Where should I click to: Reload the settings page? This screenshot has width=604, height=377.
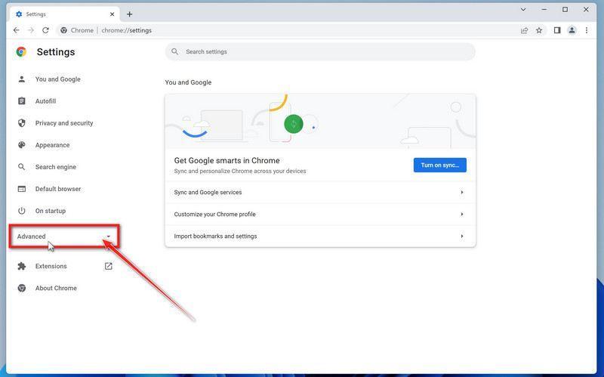pyautogui.click(x=45, y=30)
